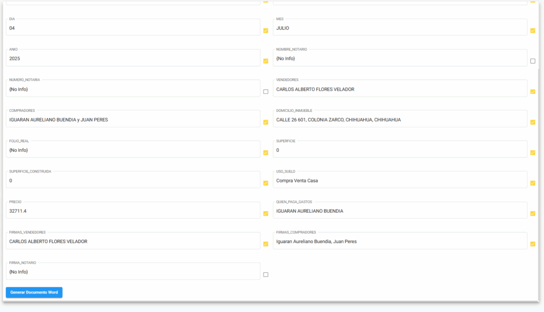Focus the SUPERFICIE_CONSTRUIDA input field
The width and height of the screenshot is (544, 312).
click(133, 180)
